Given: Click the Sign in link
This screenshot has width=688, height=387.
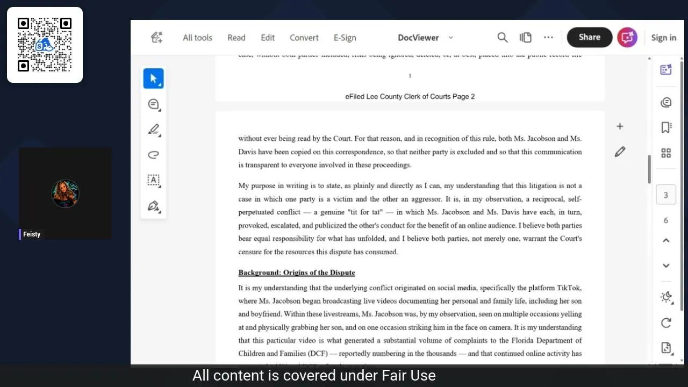Looking at the screenshot, I should (x=664, y=38).
